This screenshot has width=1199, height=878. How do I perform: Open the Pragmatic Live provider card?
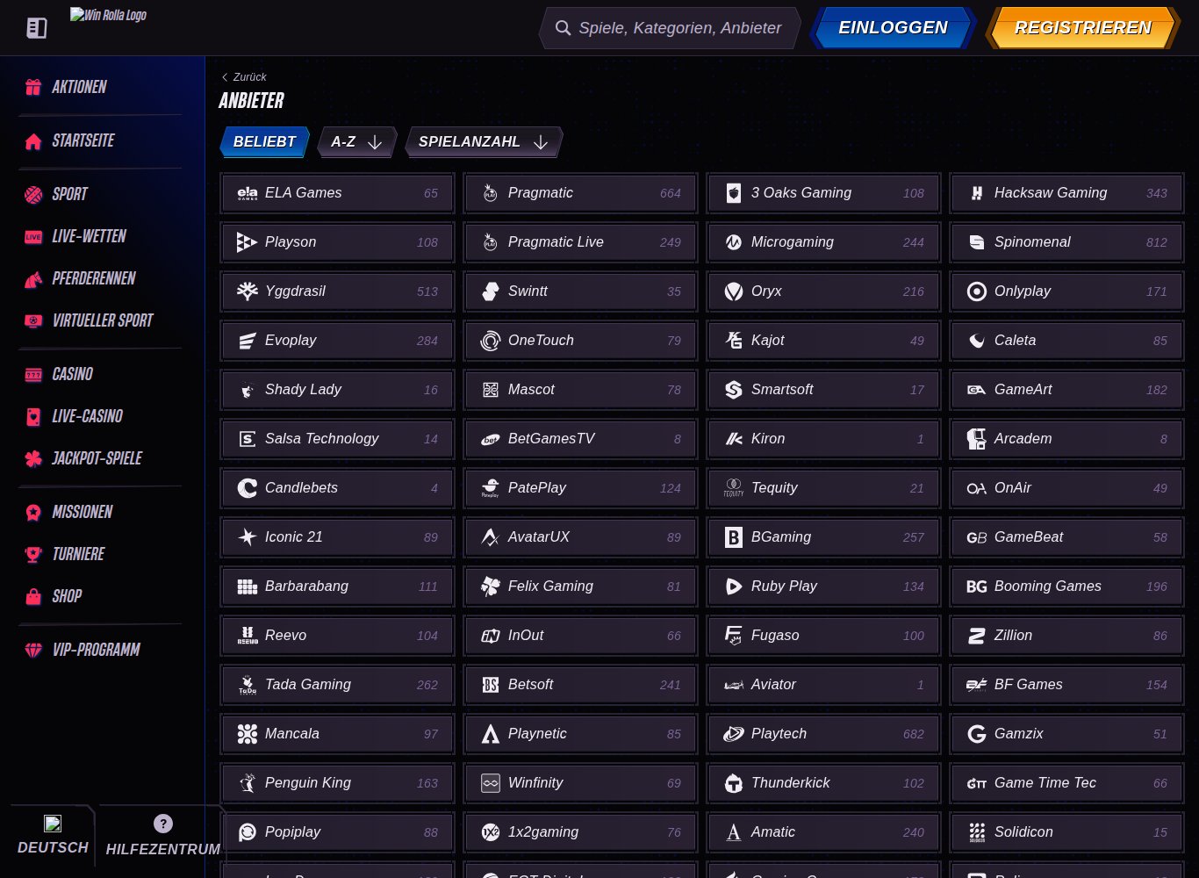[x=581, y=242]
